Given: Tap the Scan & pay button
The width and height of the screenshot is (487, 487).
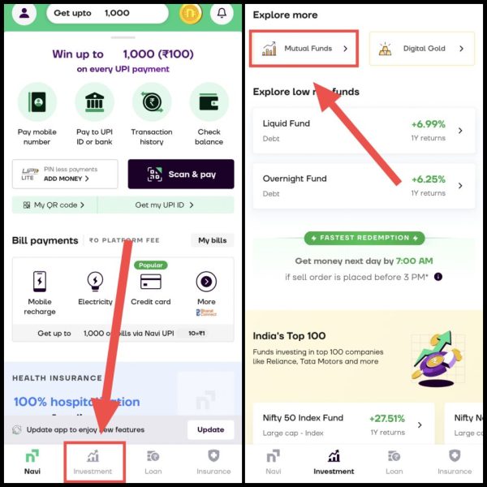Looking at the screenshot, I should (x=181, y=174).
